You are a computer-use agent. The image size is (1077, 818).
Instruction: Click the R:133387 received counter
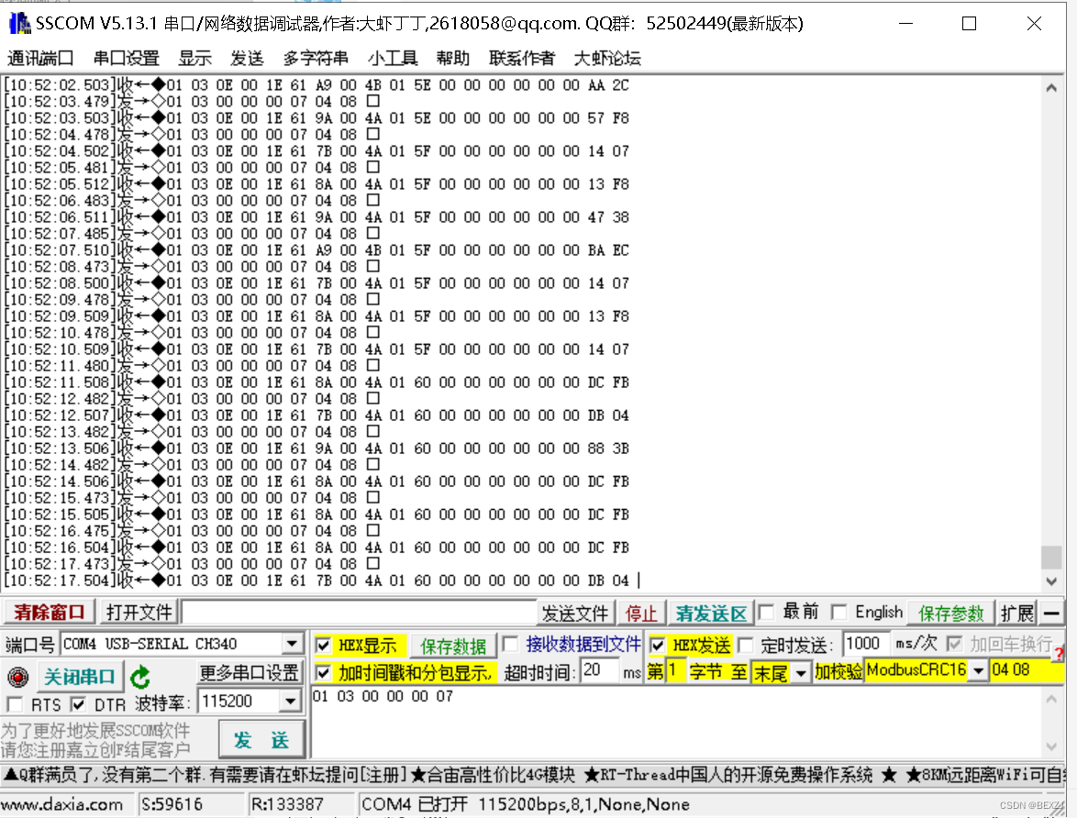coord(287,804)
